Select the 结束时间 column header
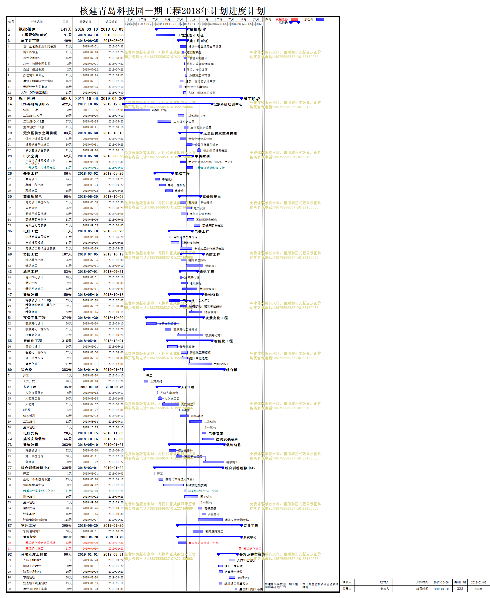This screenshot has height=598, width=490. coord(111,22)
